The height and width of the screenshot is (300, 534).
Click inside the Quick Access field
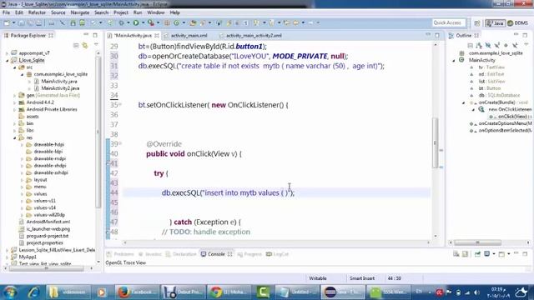pyautogui.click(x=449, y=22)
